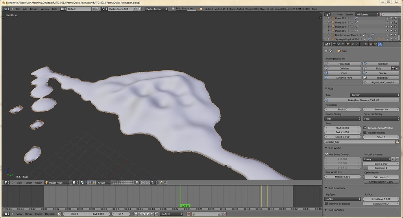The height and width of the screenshot is (218, 403).
Task: Select the highlighted Physics properties tab icon
Action: point(381,44)
